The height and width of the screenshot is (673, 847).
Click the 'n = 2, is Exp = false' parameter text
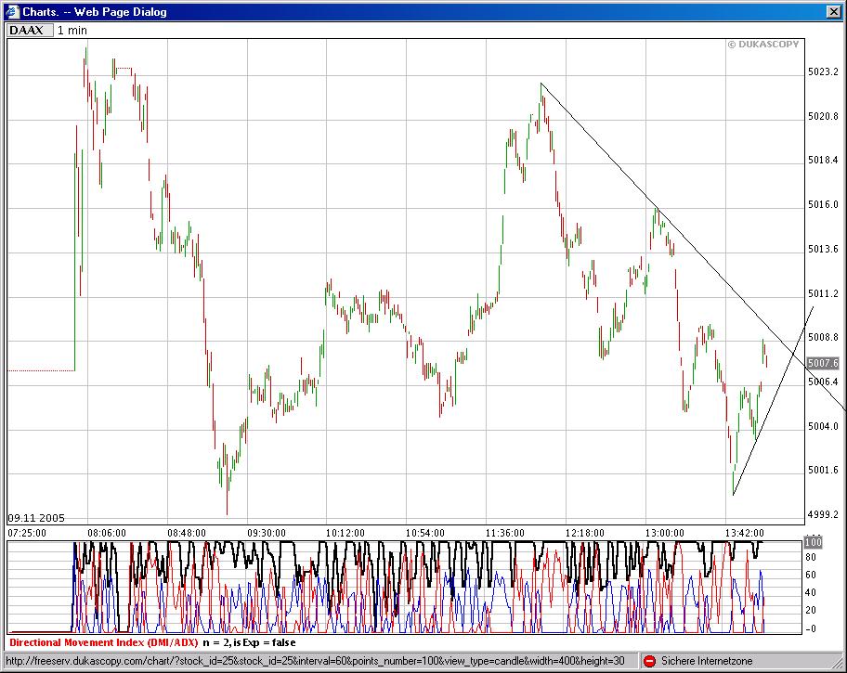click(x=249, y=642)
